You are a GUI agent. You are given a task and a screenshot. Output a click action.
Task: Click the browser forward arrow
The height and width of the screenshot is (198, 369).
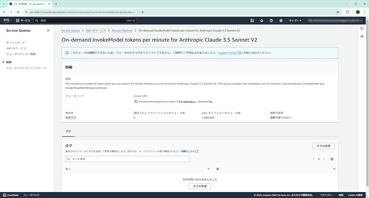(x=11, y=12)
